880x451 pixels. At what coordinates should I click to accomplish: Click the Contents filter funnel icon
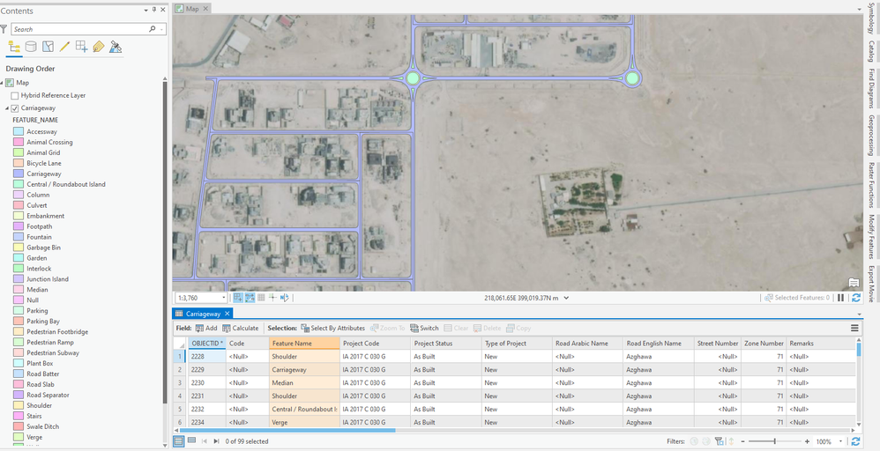coord(4,29)
